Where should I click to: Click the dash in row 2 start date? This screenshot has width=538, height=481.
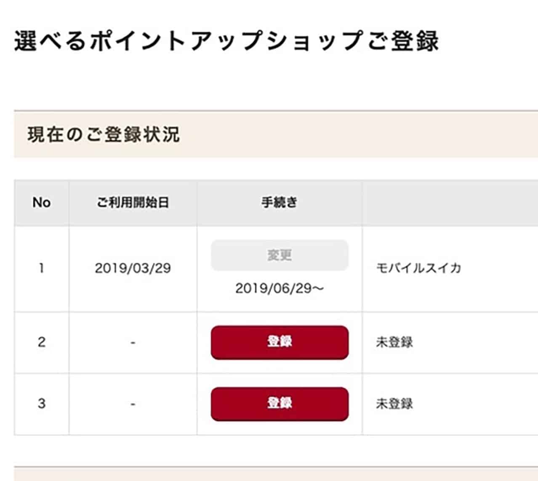[x=133, y=342]
